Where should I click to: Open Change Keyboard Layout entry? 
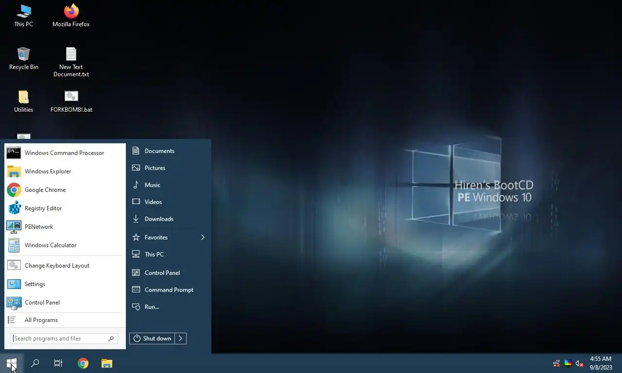click(65, 266)
